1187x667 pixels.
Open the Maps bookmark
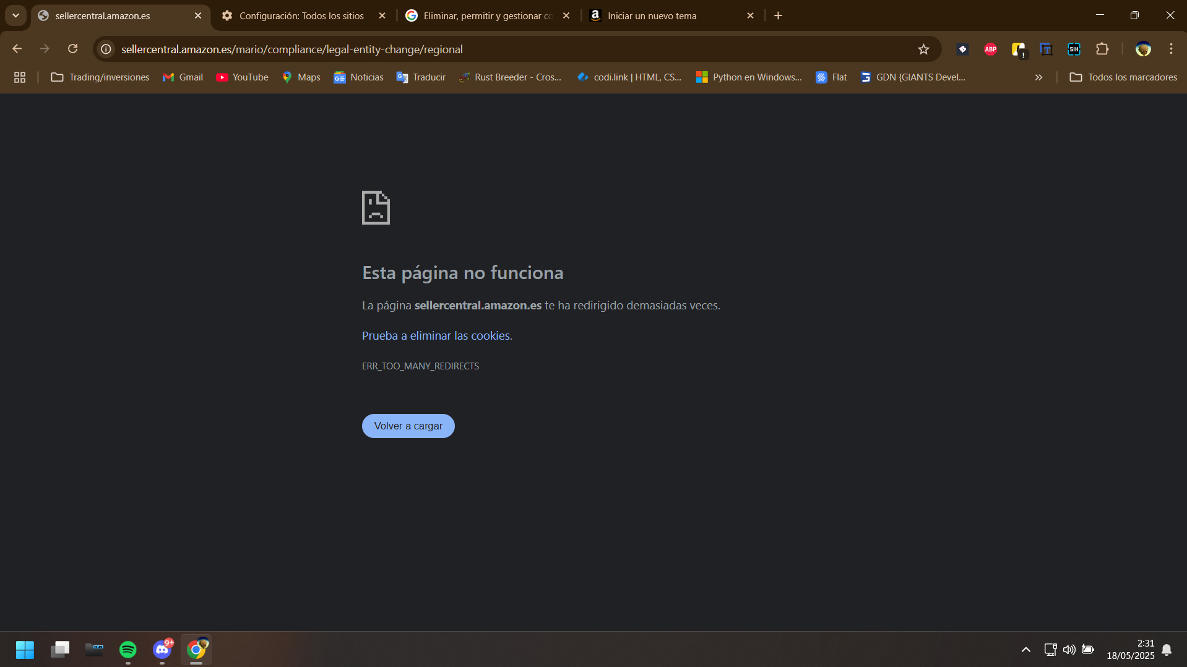click(301, 77)
